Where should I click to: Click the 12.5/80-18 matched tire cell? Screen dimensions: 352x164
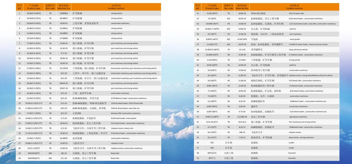pyautogui.click(x=242, y=117)
